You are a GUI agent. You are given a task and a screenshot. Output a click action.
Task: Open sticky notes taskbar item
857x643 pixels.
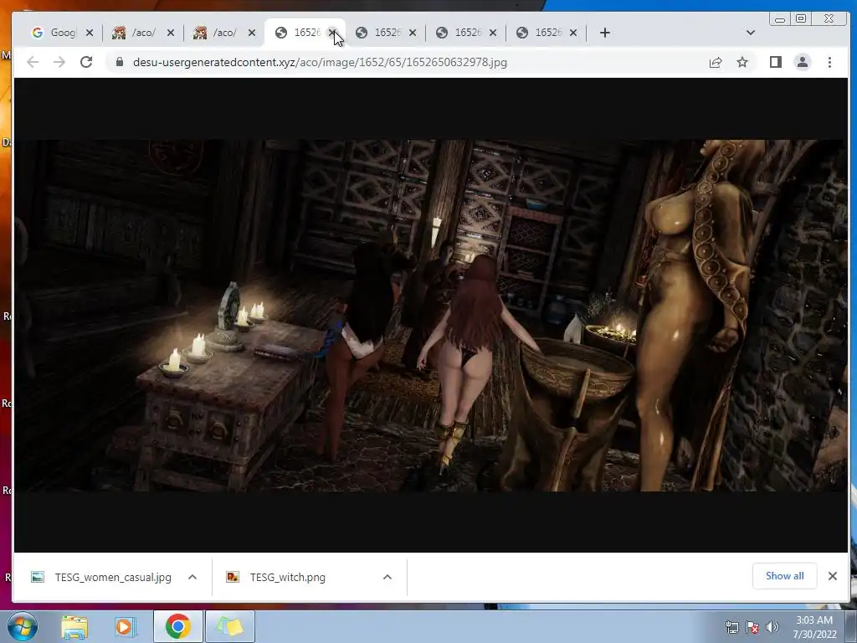[x=229, y=626]
